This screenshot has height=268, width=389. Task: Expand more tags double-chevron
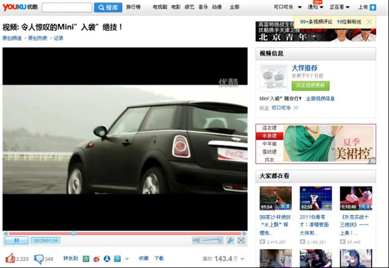[296, 107]
